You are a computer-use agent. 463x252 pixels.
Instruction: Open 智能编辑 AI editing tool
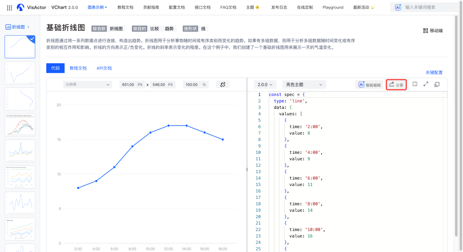pos(369,85)
